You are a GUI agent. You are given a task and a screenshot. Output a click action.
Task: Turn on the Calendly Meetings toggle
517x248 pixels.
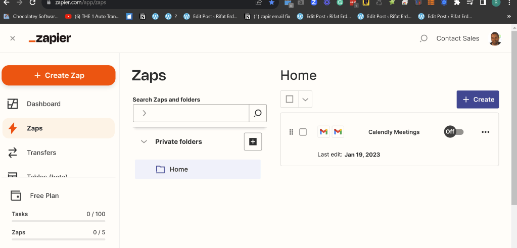(x=454, y=132)
